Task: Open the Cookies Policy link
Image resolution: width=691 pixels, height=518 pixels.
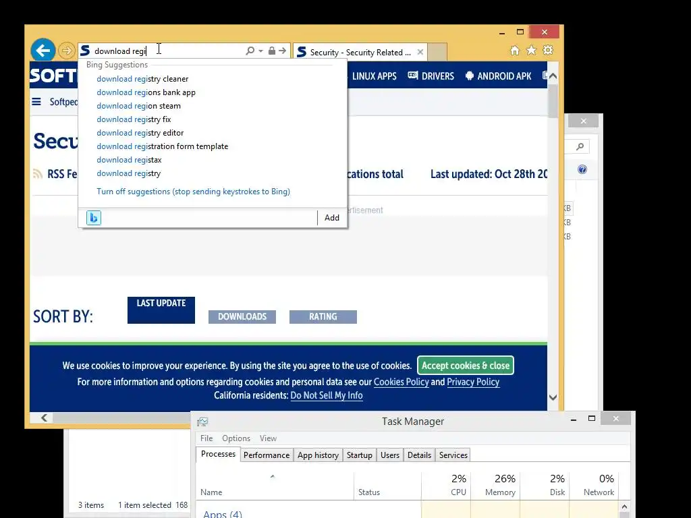Action: point(401,382)
